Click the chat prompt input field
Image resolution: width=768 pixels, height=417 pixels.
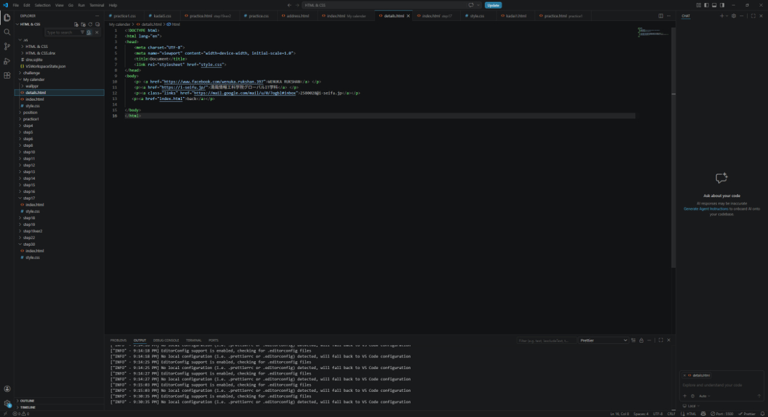tap(719, 385)
